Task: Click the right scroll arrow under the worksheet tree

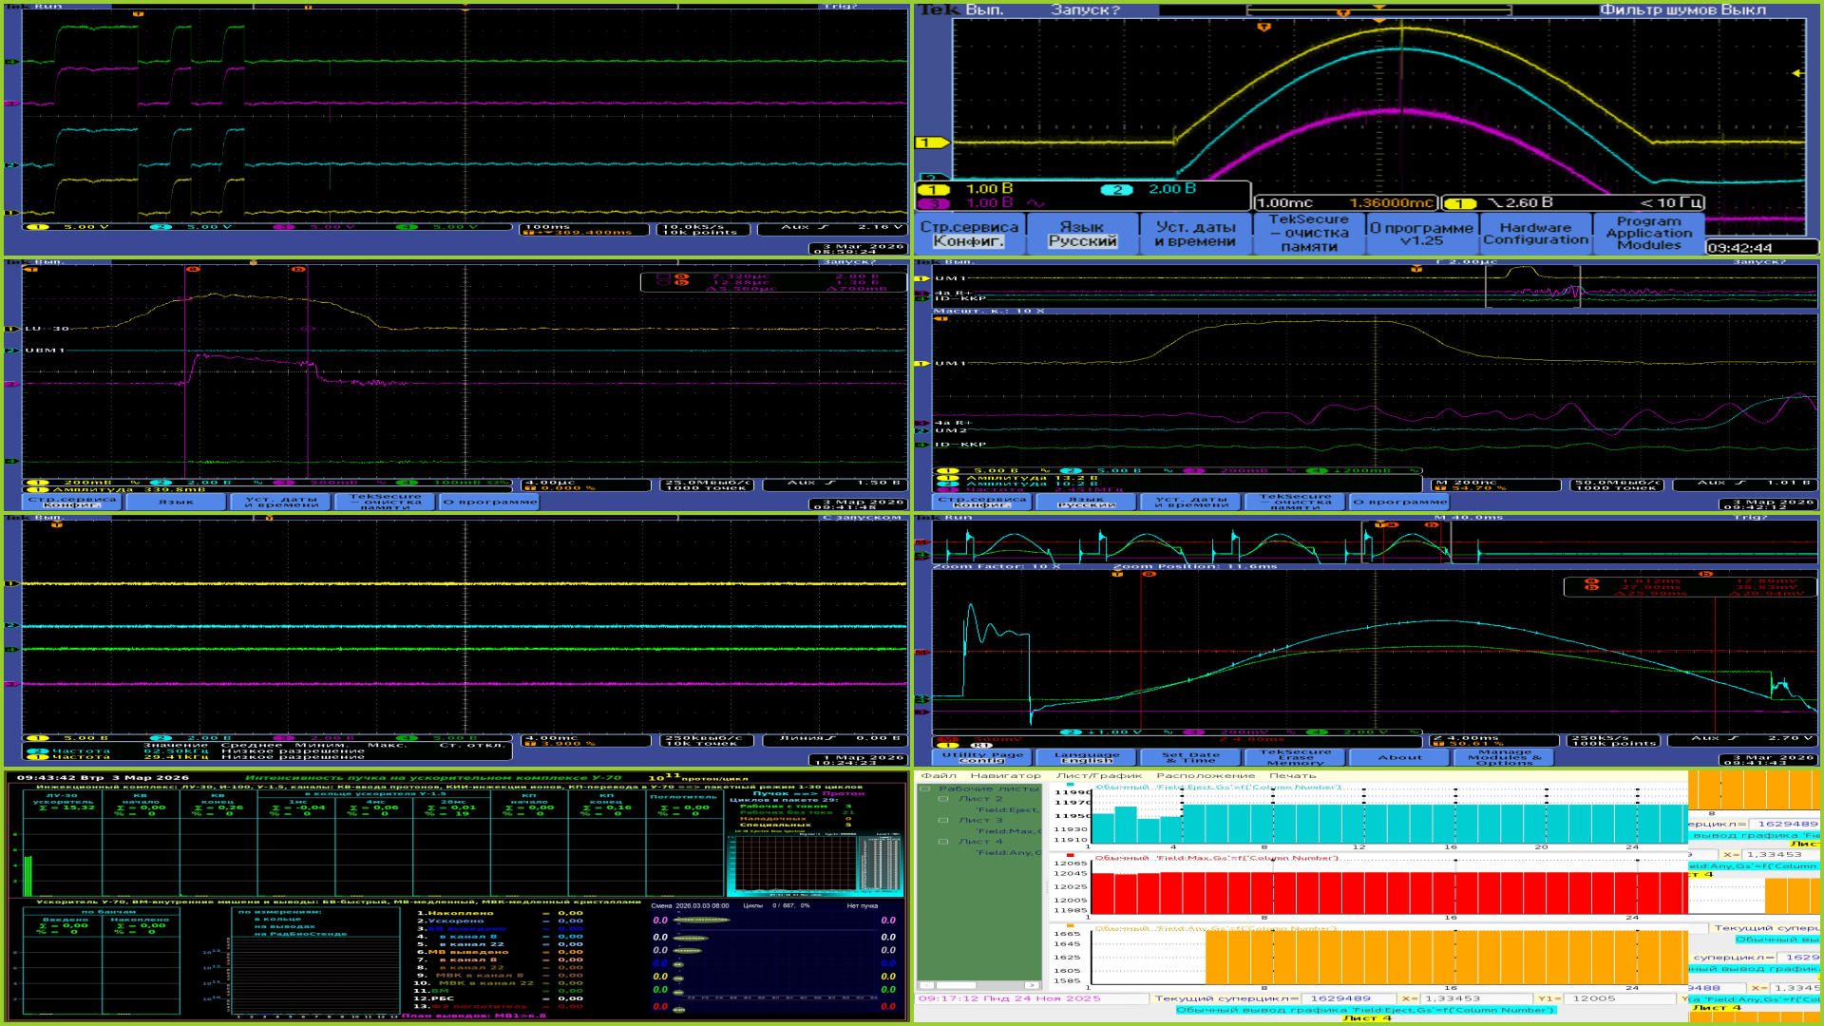Action: point(1032,985)
